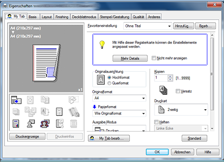Switch to the My Tab tab
Viewport: 224px width, 162px height.
pos(16,16)
